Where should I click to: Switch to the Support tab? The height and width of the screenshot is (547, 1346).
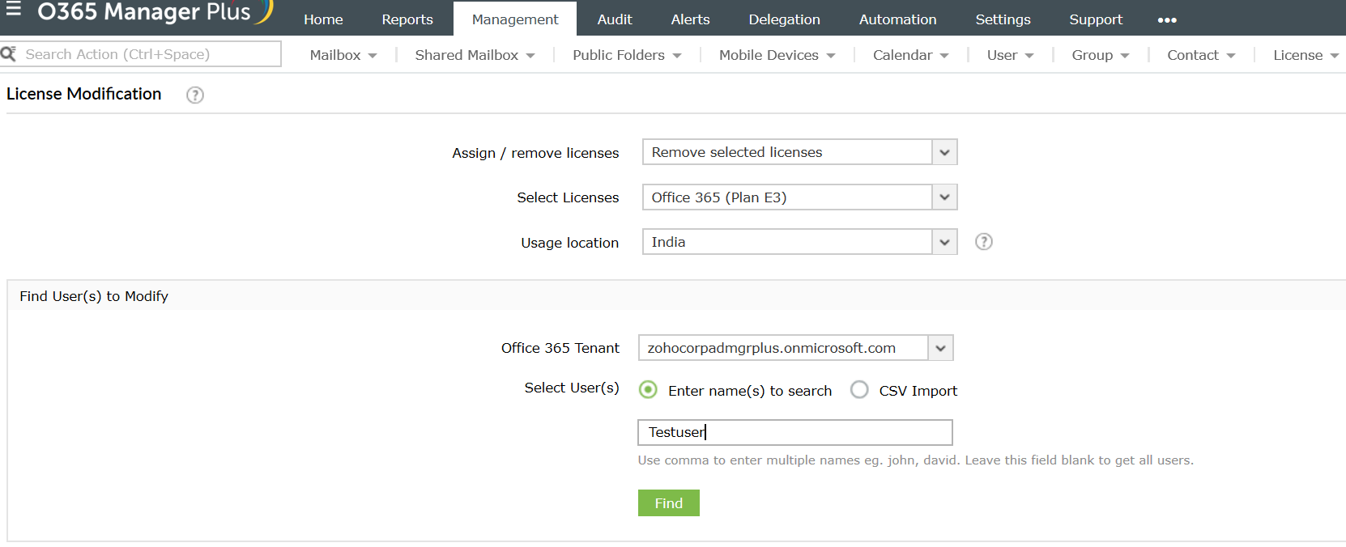tap(1096, 19)
